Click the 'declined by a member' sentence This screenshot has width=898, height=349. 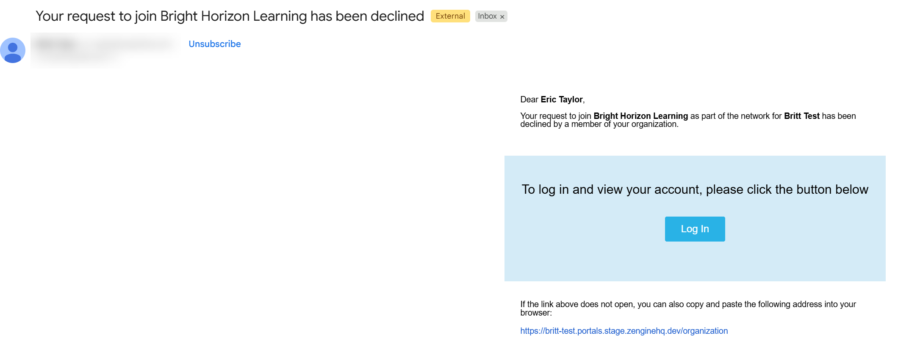(599, 124)
